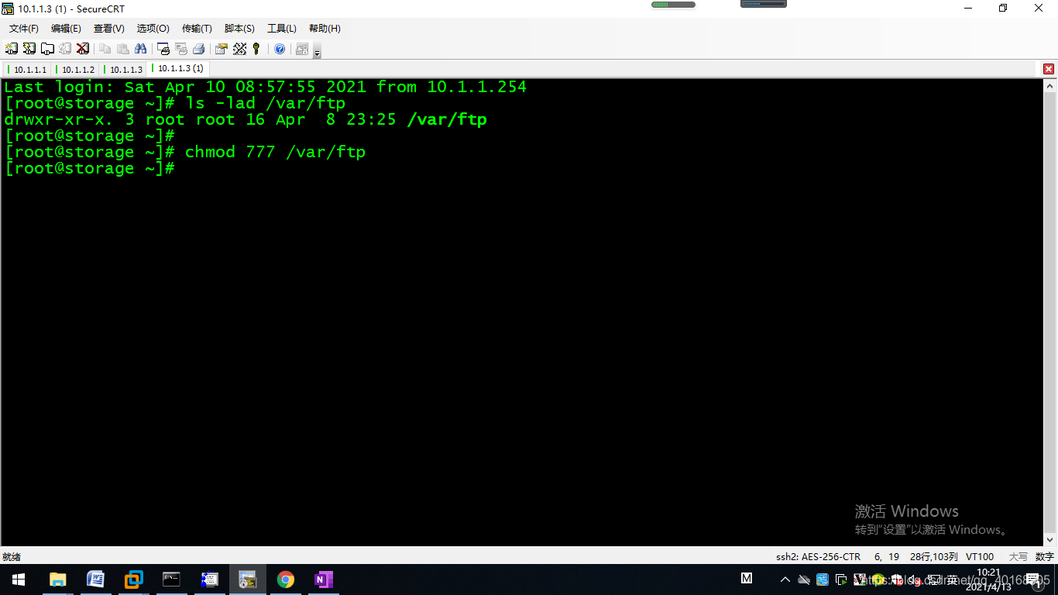Open the 文件(F) menu
Screen dimensions: 1058x595
(24, 29)
